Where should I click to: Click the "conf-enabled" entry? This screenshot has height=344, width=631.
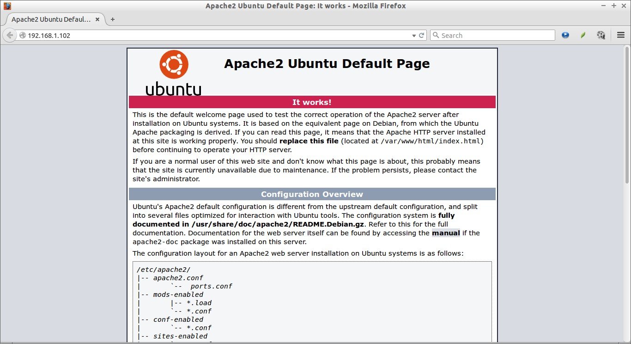[x=178, y=319]
